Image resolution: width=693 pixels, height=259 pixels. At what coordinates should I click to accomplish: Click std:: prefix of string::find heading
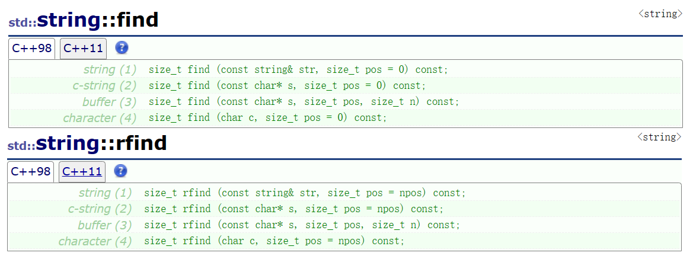pos(23,23)
